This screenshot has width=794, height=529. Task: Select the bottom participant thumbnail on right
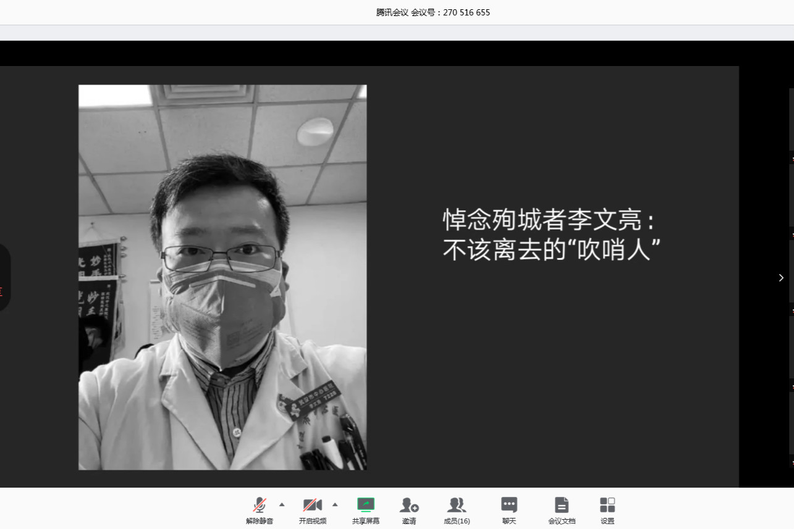(x=791, y=425)
